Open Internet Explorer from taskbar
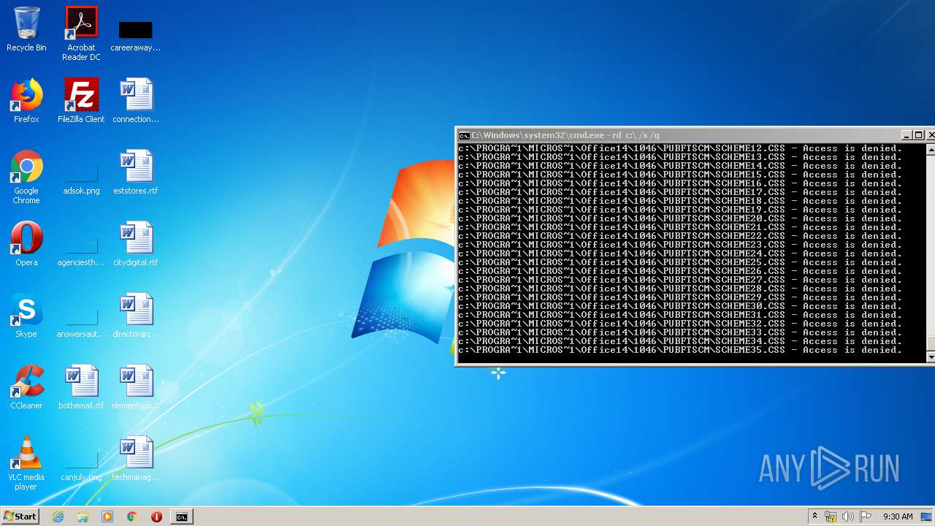 pos(58,517)
